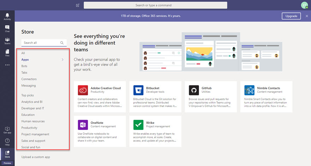Click the new chat compose icon
Image resolution: width=311 pixels, height=166 pixels.
coord(78,5)
